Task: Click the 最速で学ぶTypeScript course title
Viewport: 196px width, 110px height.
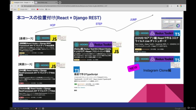Action: (x=86, y=74)
